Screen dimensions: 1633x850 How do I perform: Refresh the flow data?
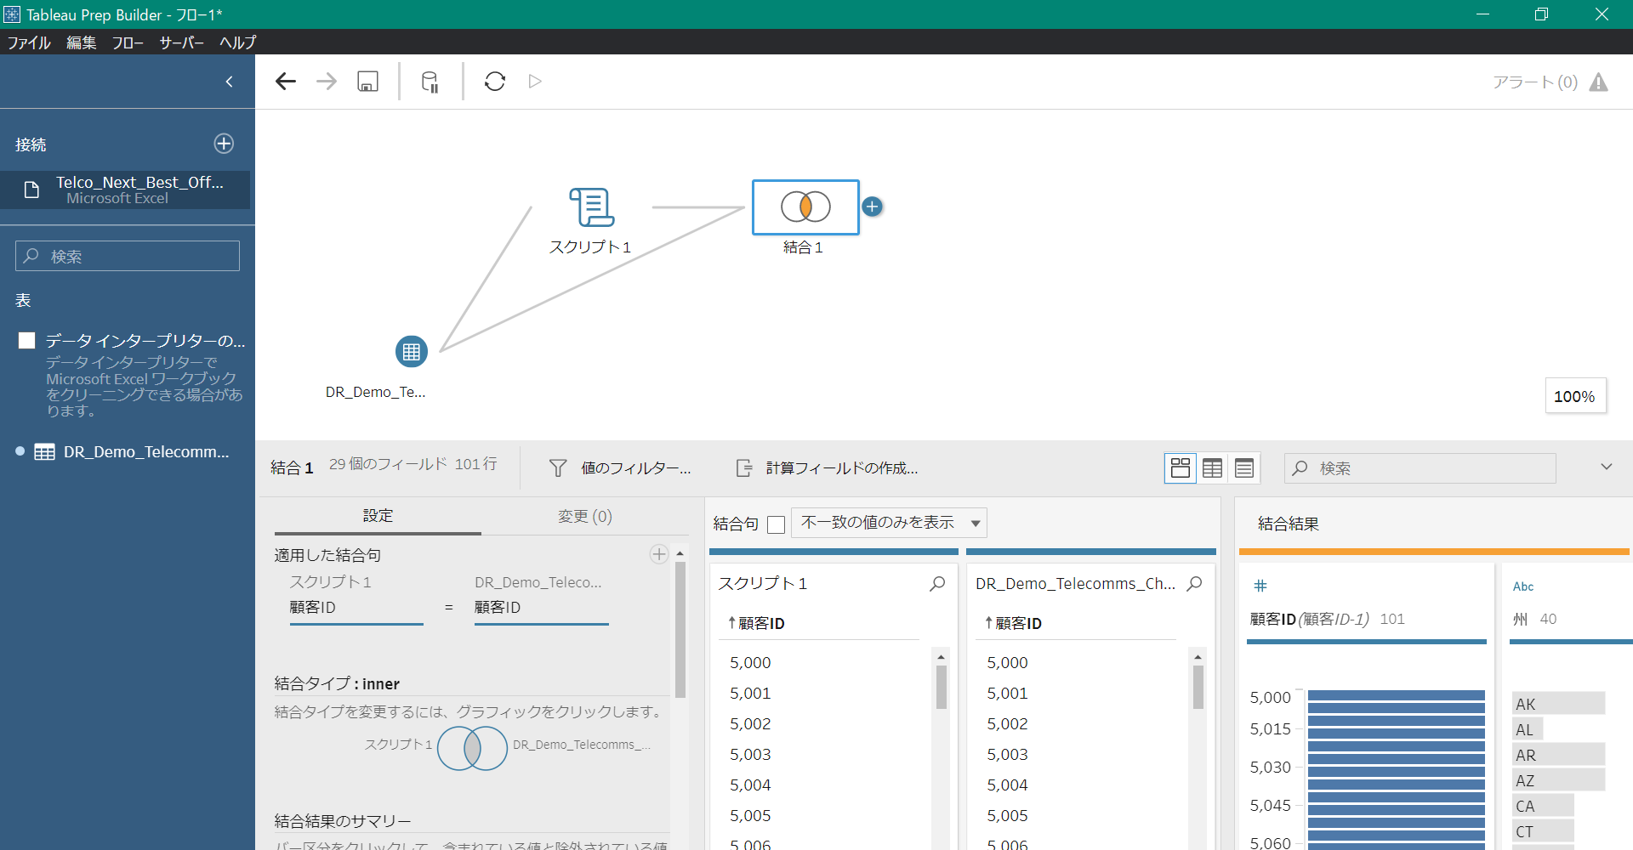pos(494,81)
